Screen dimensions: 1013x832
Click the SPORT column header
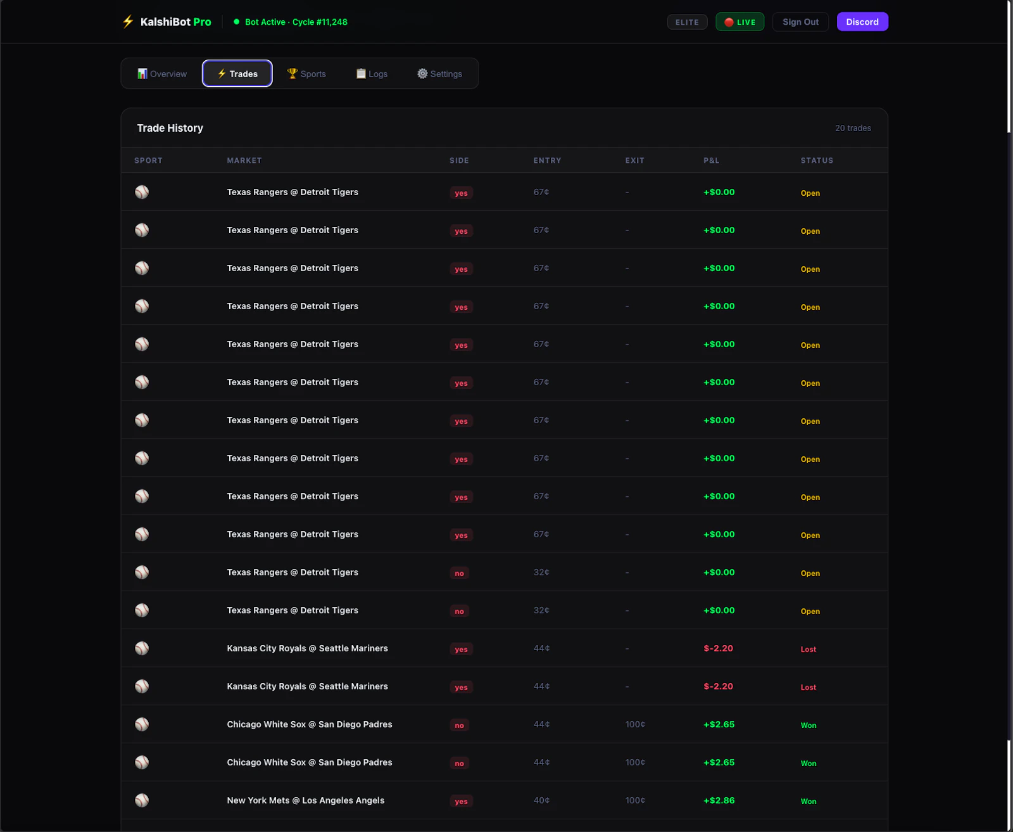point(148,160)
